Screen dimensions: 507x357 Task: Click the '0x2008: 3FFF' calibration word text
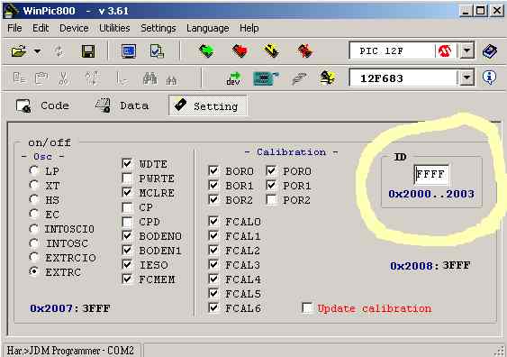(x=430, y=266)
